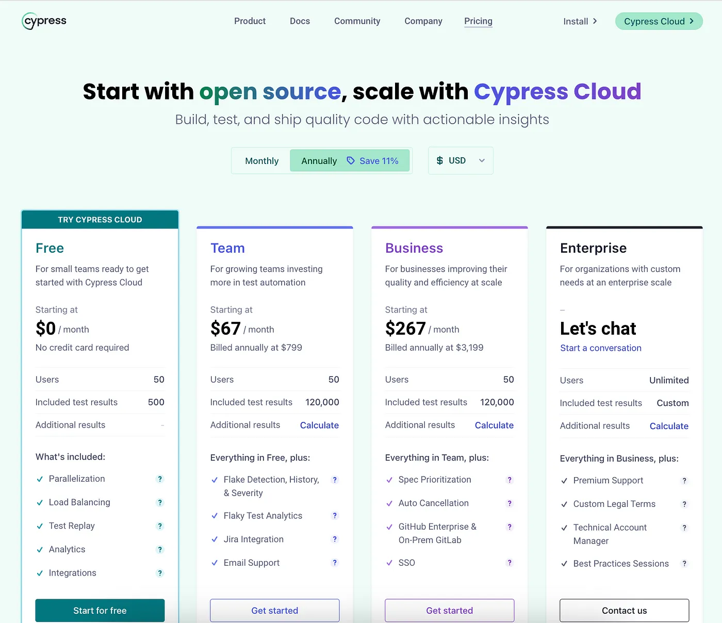Click help icon next to Custom Legal Terms
Viewport: 722px width, 623px height.
[x=684, y=504]
